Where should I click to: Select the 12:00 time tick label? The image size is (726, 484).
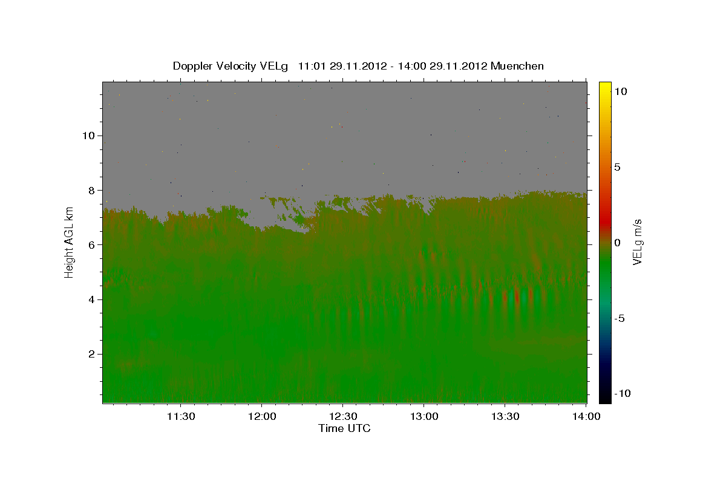[261, 417]
